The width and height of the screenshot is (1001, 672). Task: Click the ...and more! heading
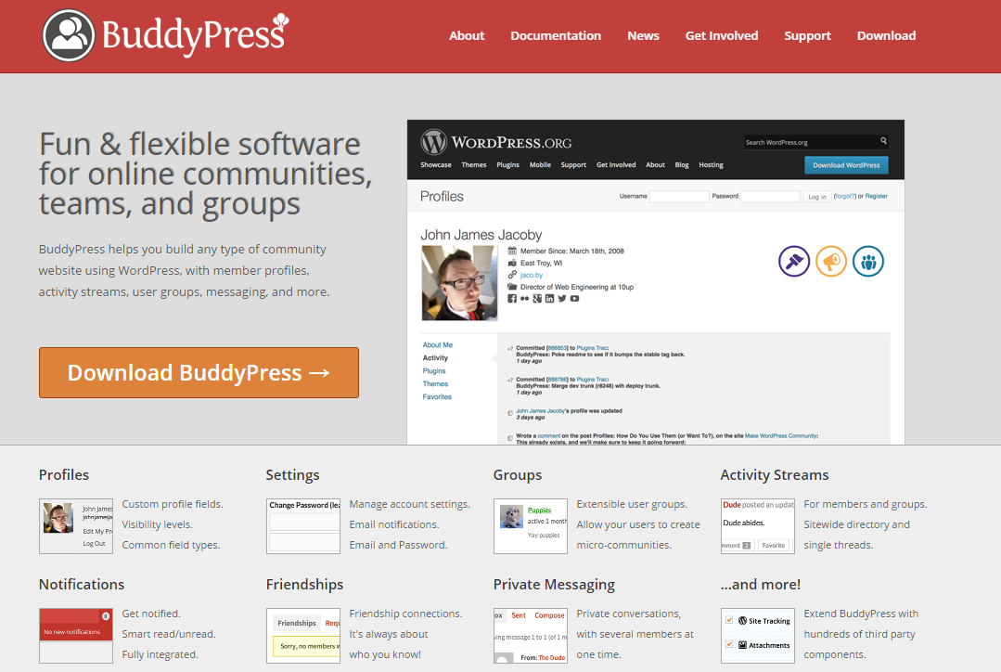[761, 585]
